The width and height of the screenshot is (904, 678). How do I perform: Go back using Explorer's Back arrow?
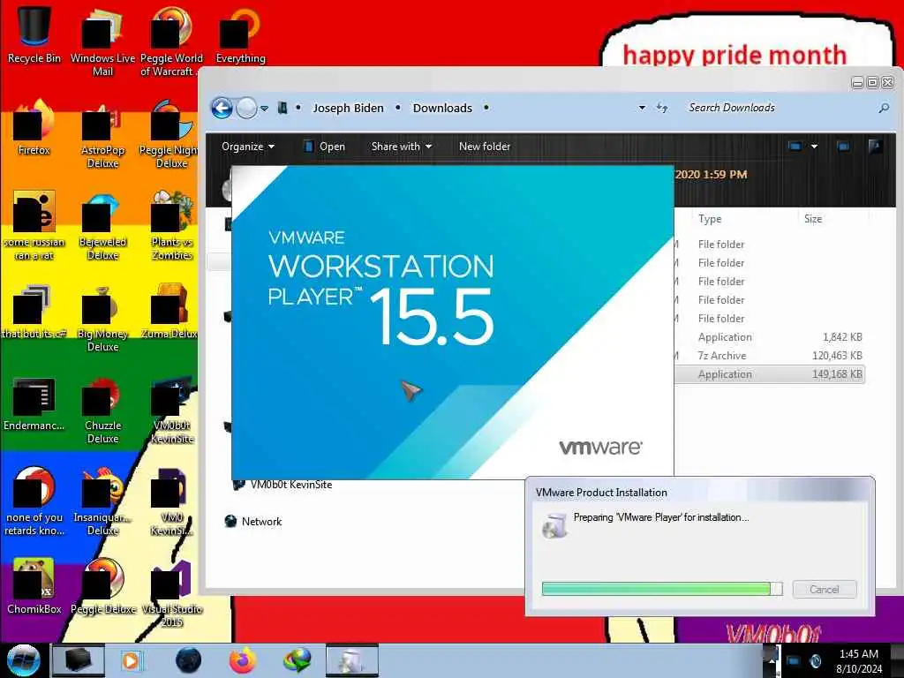(x=222, y=108)
